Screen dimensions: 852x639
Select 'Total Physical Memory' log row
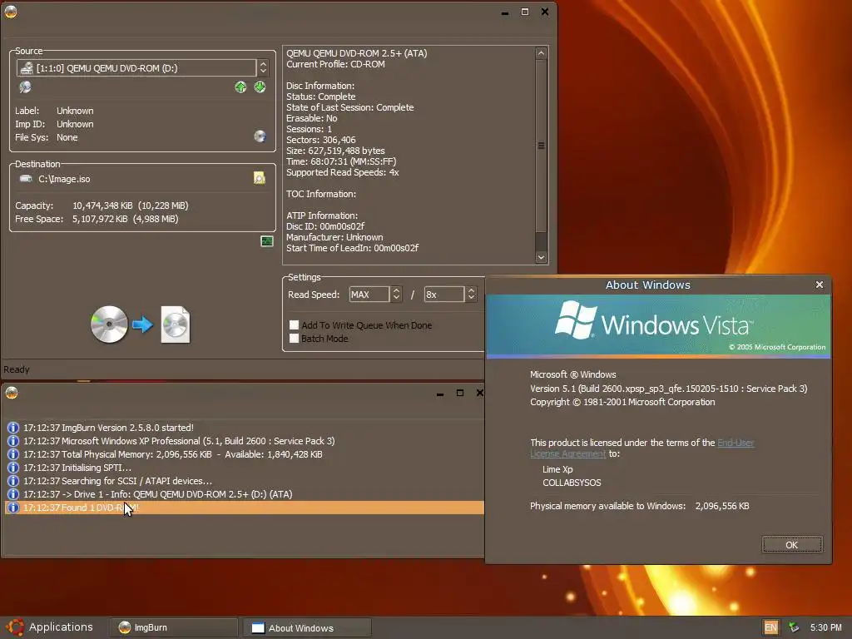244,454
